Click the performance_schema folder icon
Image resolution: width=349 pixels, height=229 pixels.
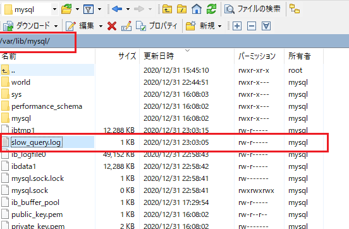coord(5,106)
